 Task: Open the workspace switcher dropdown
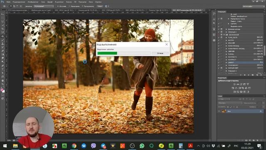click(254, 6)
